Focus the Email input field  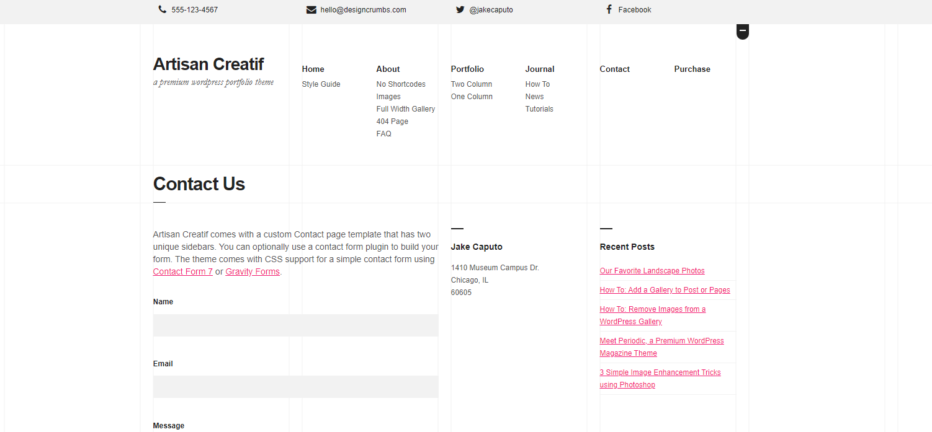click(x=296, y=387)
